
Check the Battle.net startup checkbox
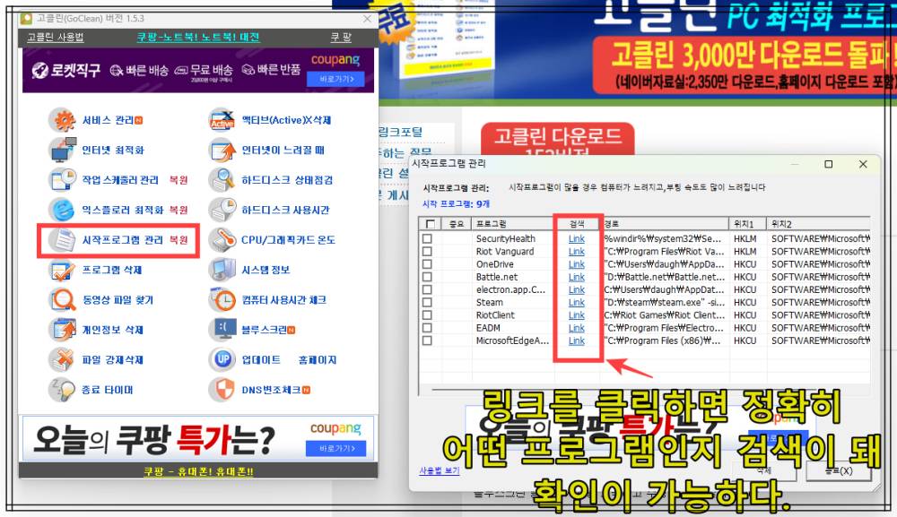[427, 277]
